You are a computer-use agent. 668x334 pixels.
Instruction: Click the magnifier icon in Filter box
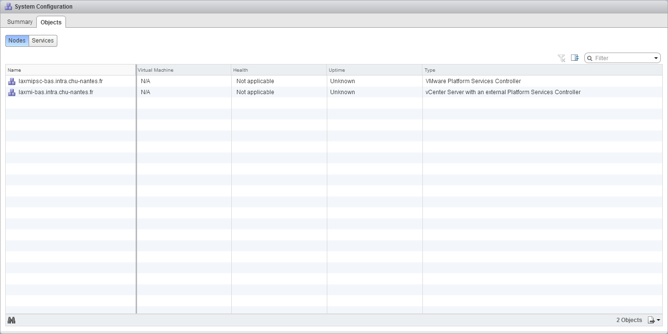point(590,58)
